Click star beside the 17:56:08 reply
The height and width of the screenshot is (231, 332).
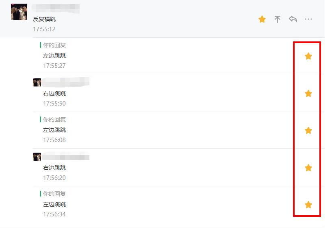coord(308,130)
